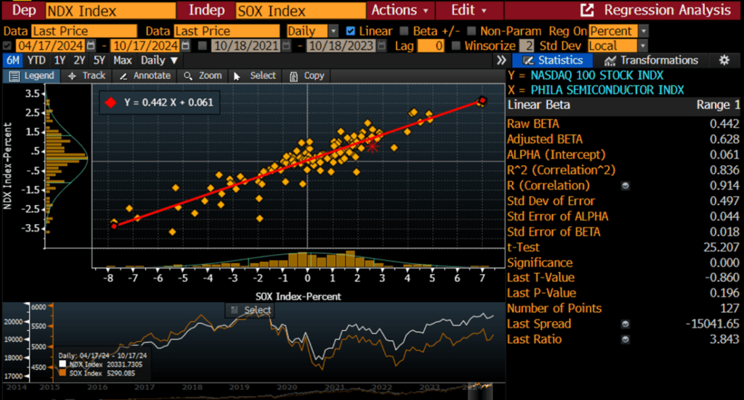Toggle the first date range checkbox
744x400 pixels.
(7, 45)
